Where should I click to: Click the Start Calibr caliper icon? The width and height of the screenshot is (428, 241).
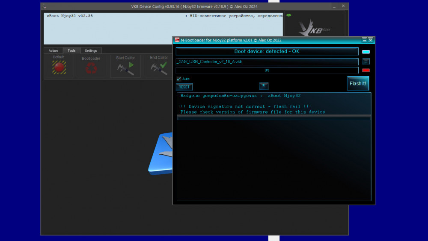[x=125, y=69]
